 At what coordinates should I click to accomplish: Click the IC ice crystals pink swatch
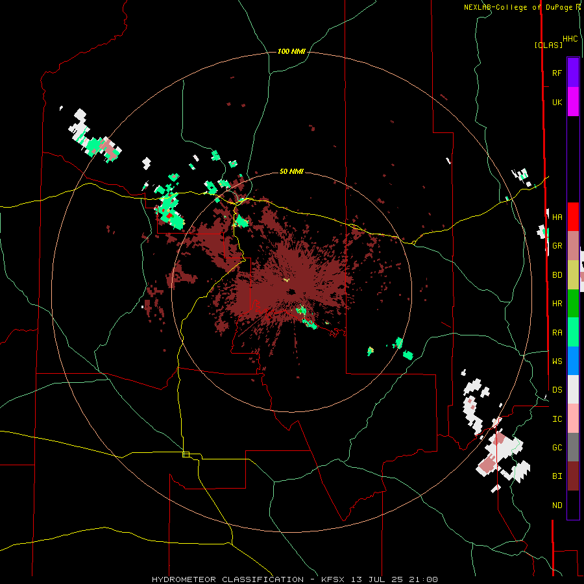click(573, 419)
